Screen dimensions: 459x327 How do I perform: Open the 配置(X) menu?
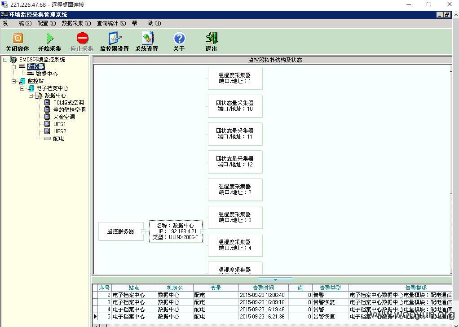(47, 23)
